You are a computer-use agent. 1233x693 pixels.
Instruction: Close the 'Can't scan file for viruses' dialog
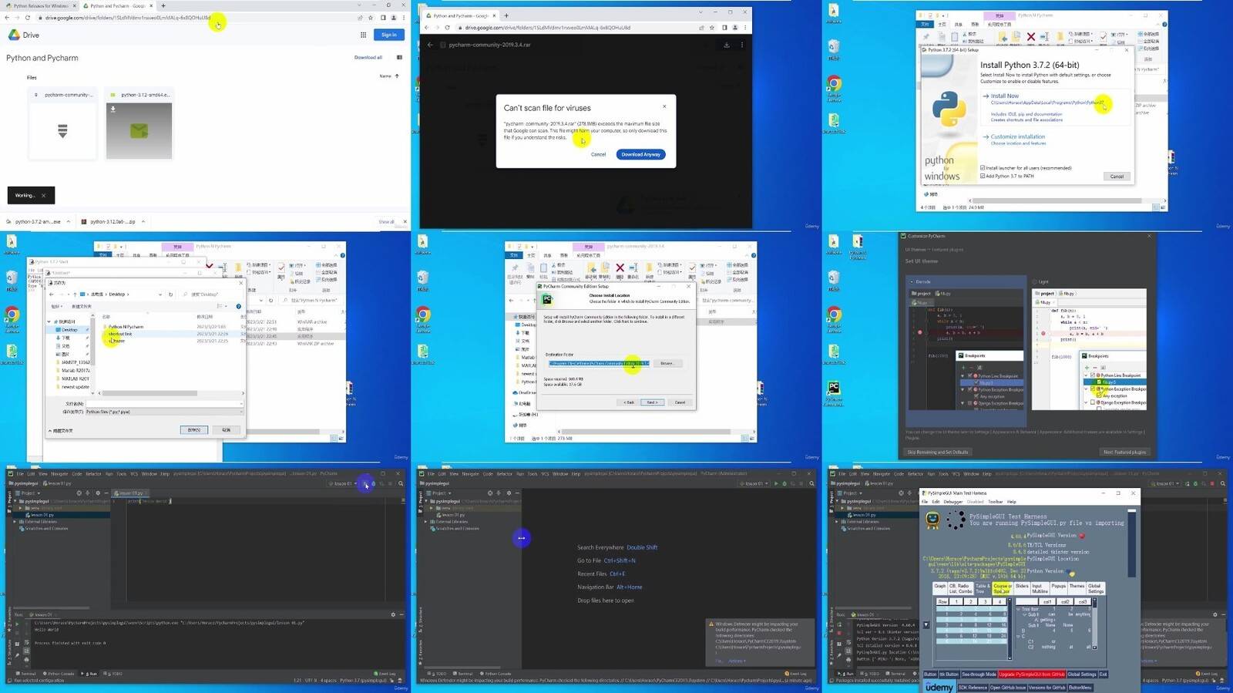[x=664, y=106]
